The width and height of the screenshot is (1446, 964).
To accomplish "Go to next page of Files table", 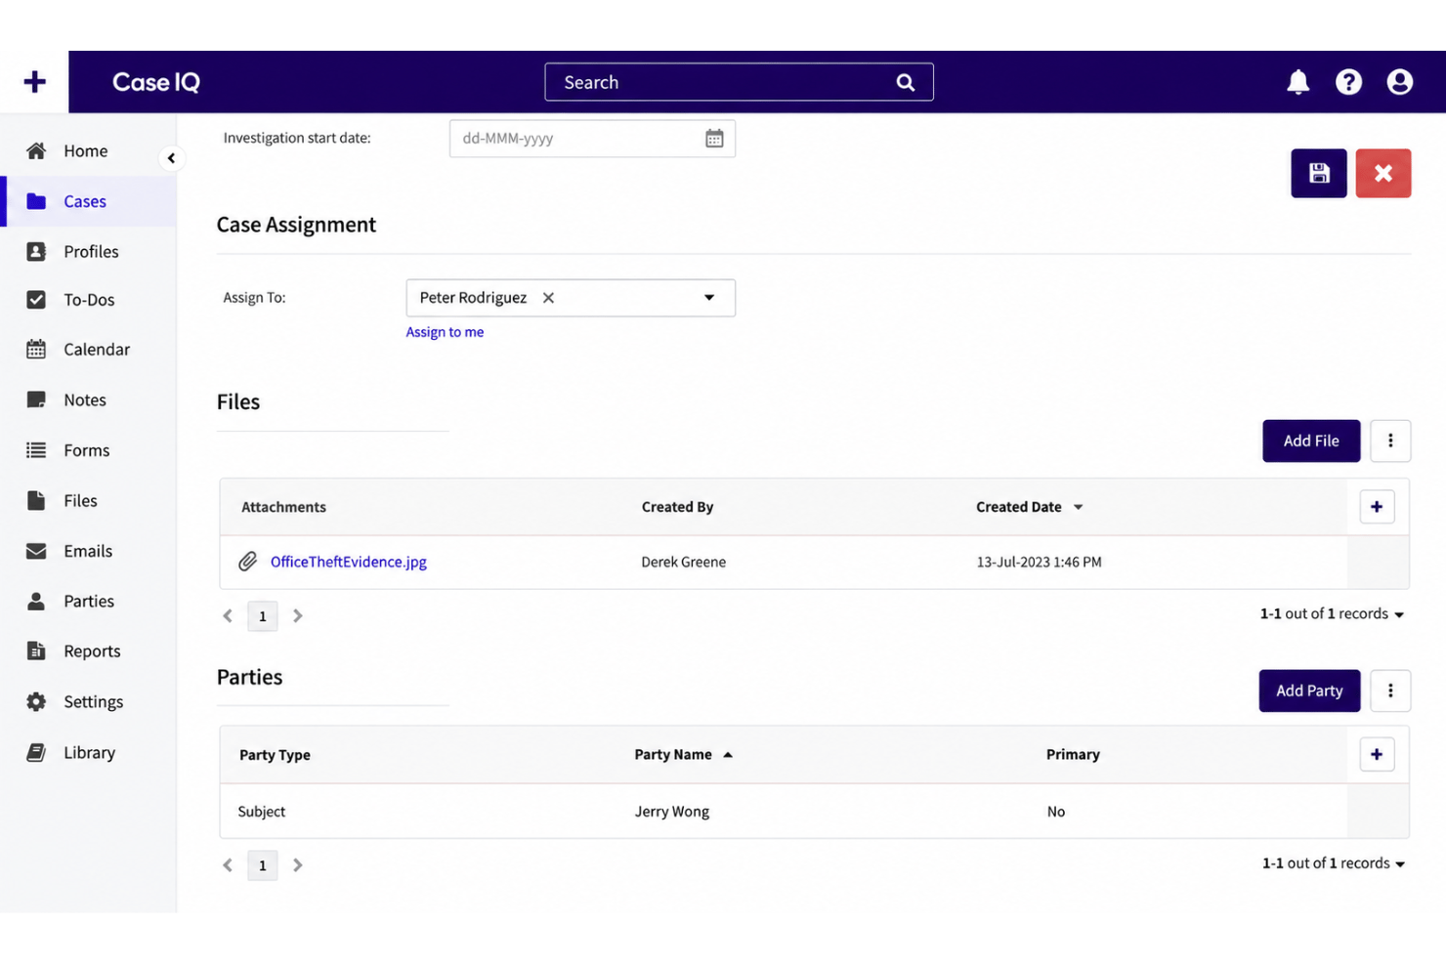I will 298,616.
